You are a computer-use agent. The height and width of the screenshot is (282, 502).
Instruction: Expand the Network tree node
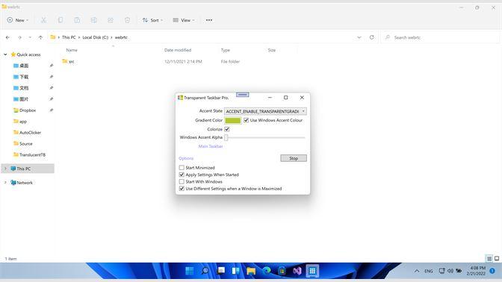point(5,183)
